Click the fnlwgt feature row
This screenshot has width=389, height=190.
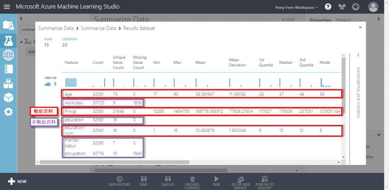(202, 111)
